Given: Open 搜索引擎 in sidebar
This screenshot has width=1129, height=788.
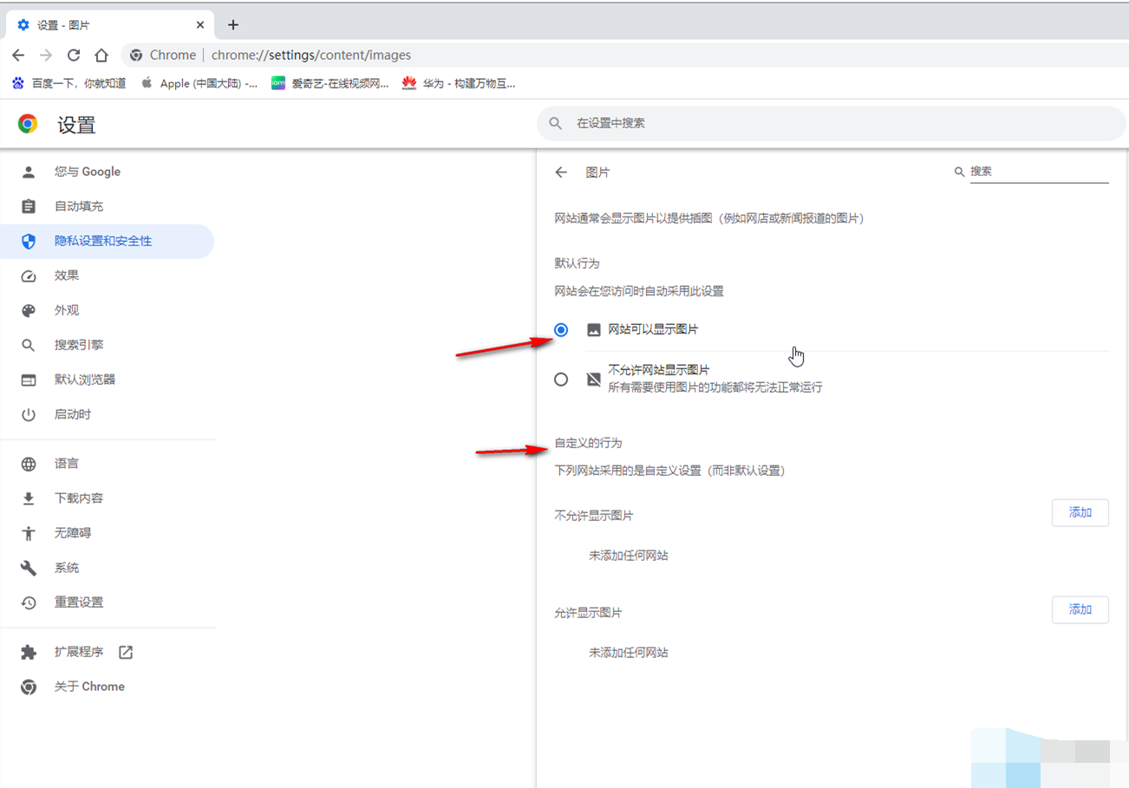Looking at the screenshot, I should click(79, 345).
